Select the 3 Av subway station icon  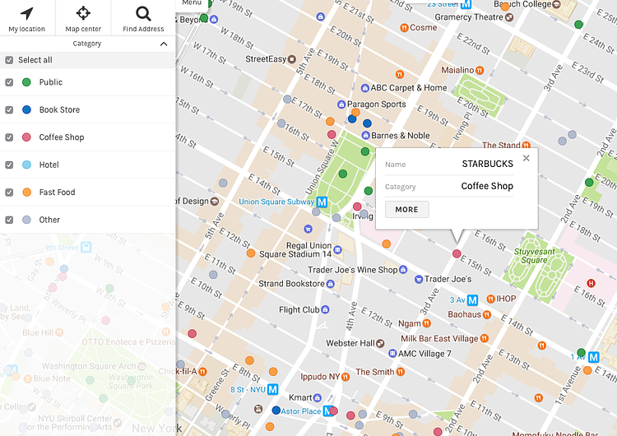(x=474, y=299)
